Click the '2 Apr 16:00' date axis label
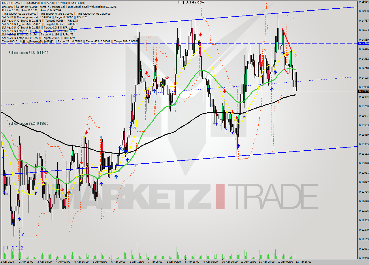This screenshot has width=369, height=265. click(x=26, y=262)
